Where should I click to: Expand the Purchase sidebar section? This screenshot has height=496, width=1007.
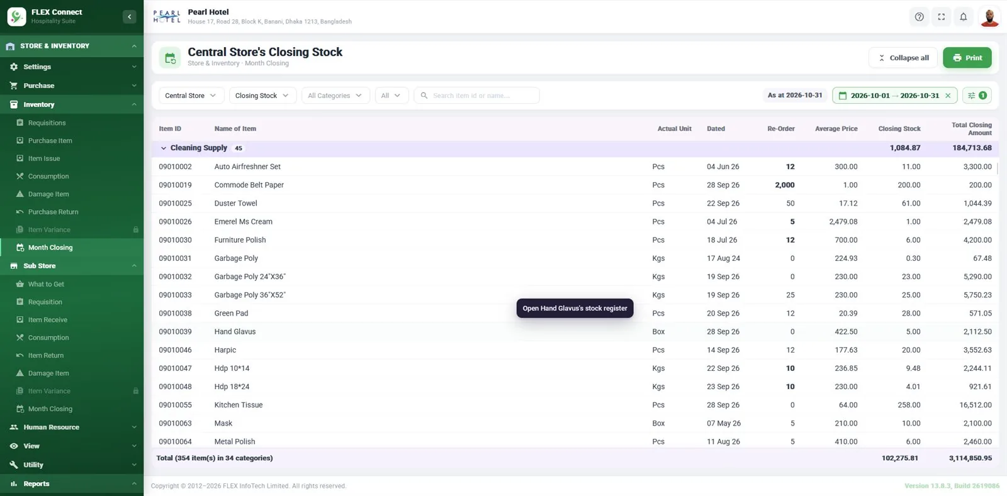point(72,85)
